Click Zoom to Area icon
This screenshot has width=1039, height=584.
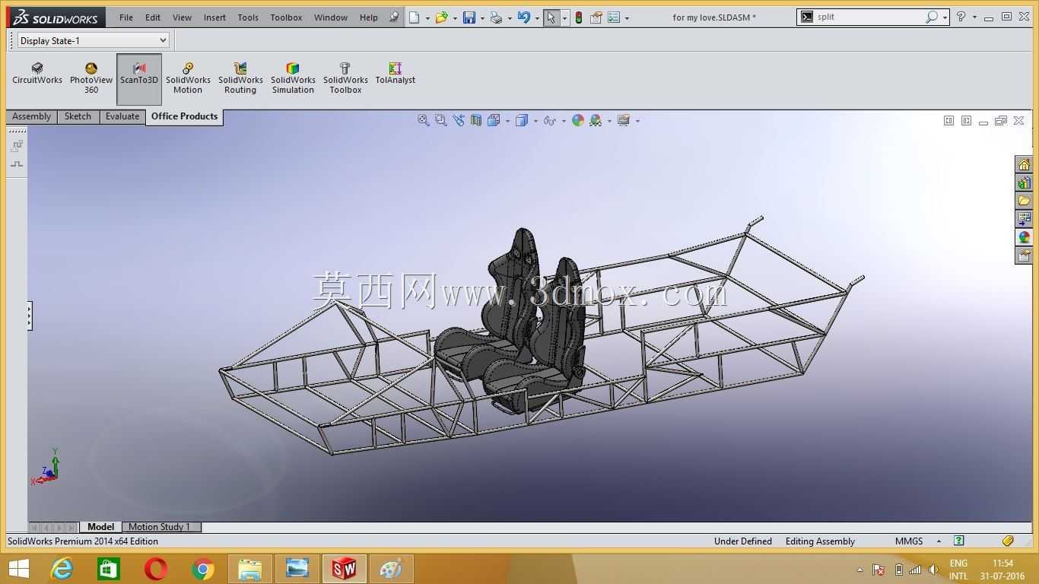(440, 120)
